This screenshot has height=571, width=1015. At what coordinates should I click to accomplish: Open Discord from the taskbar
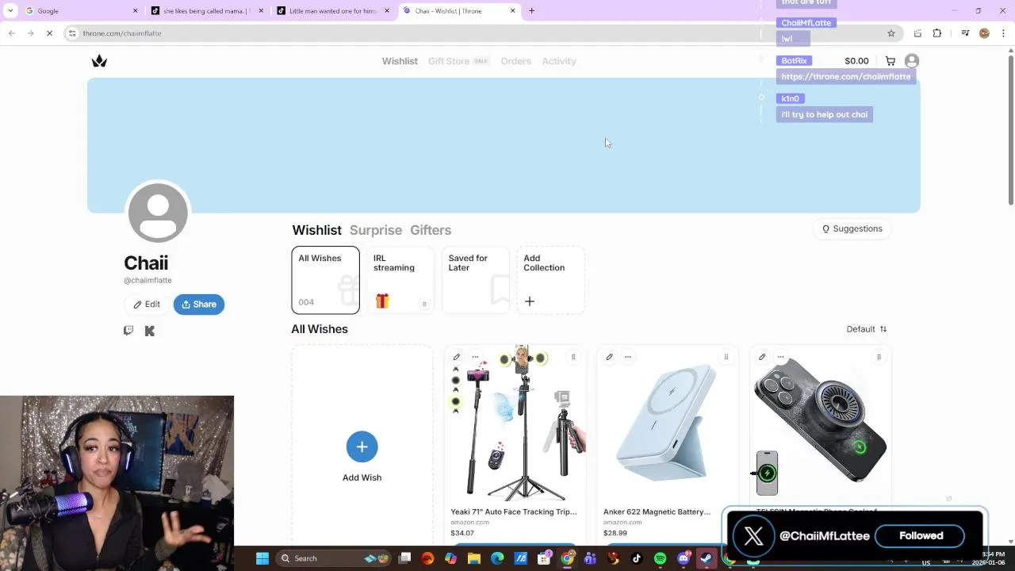pos(684,558)
